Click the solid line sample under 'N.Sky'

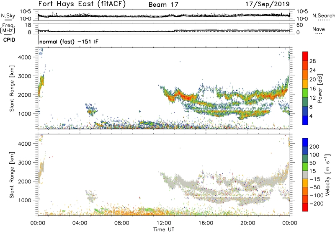tap(8, 20)
